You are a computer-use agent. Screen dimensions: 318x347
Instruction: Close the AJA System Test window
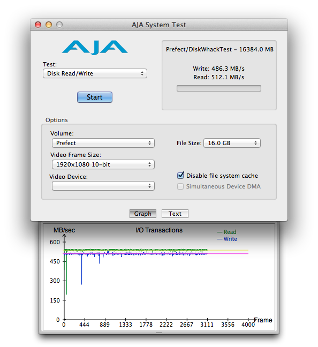pos(38,25)
